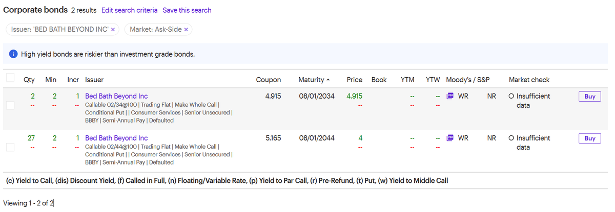Click the Corporate bonds heading

coord(35,10)
